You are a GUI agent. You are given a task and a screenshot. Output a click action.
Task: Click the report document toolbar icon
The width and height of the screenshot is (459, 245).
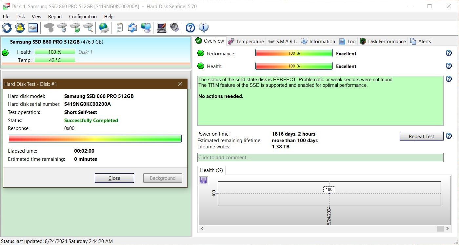tap(120, 28)
